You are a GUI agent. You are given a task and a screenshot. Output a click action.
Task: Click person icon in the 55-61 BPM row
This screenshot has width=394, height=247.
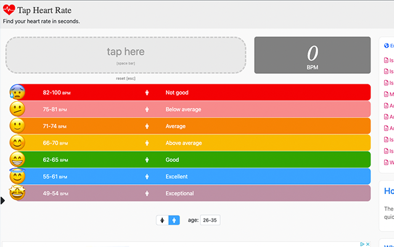[147, 177]
